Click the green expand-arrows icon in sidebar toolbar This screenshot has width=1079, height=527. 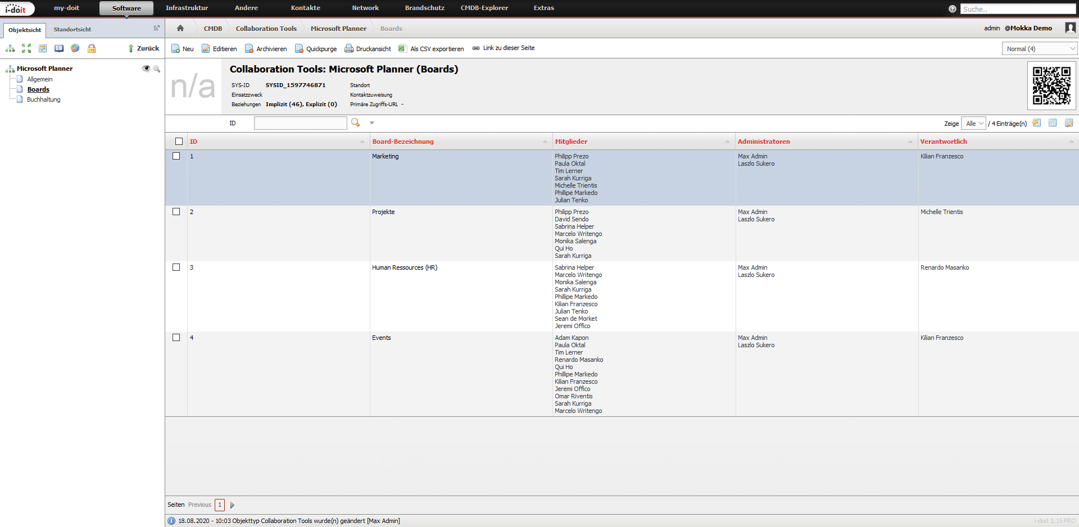click(26, 49)
